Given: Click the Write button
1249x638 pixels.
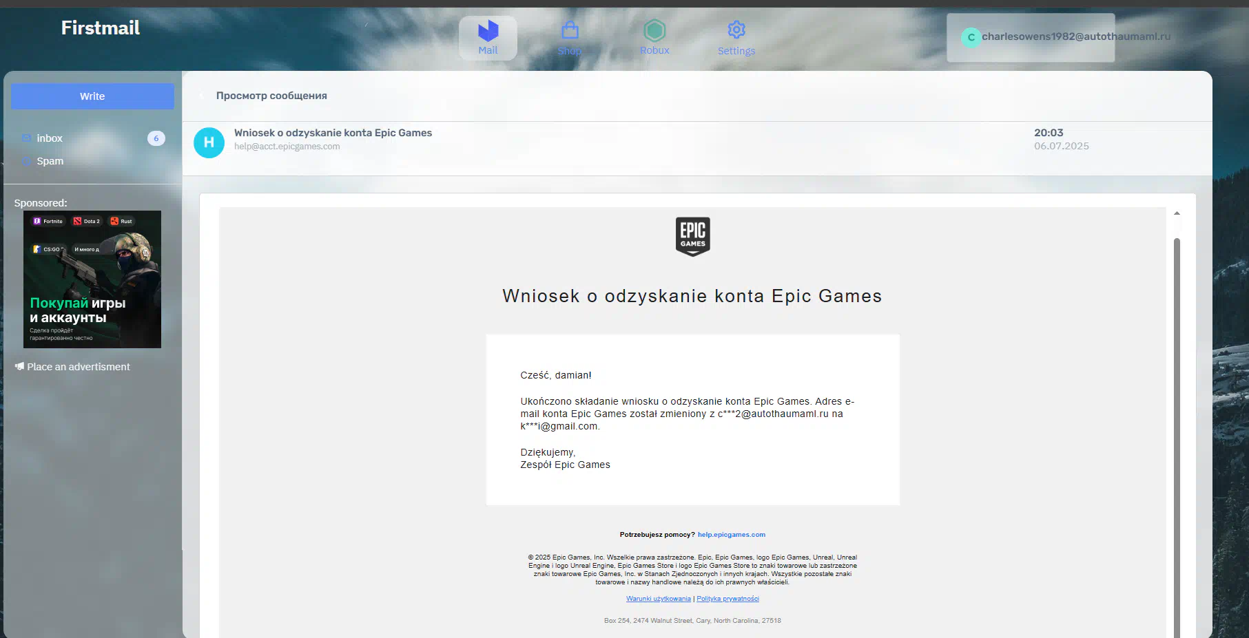Looking at the screenshot, I should point(92,96).
